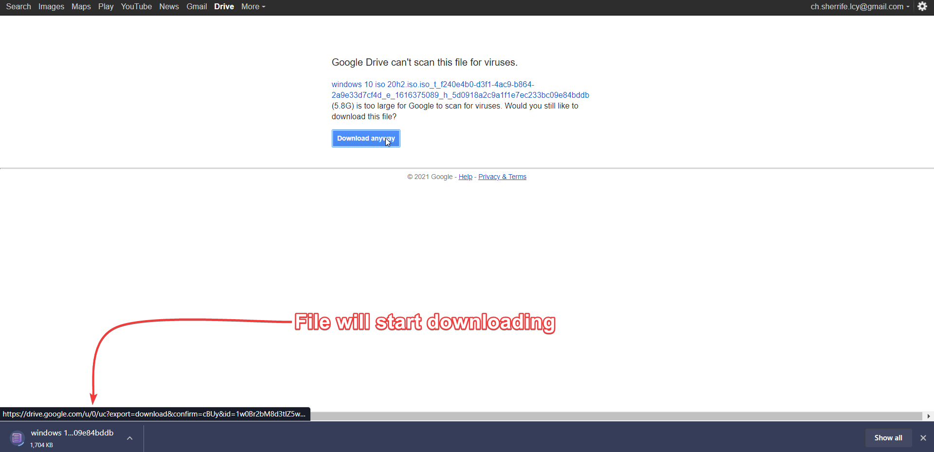934x452 pixels.
Task: Click the settings gear icon
Action: click(922, 7)
